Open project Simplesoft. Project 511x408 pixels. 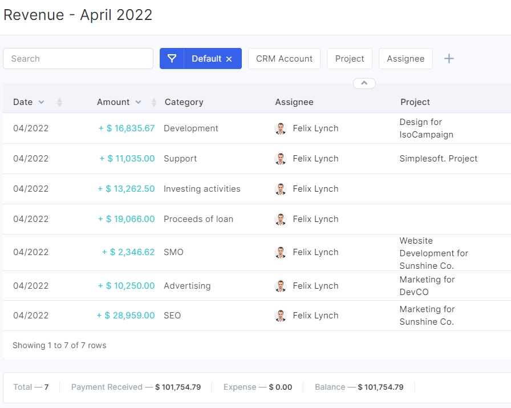(x=439, y=159)
